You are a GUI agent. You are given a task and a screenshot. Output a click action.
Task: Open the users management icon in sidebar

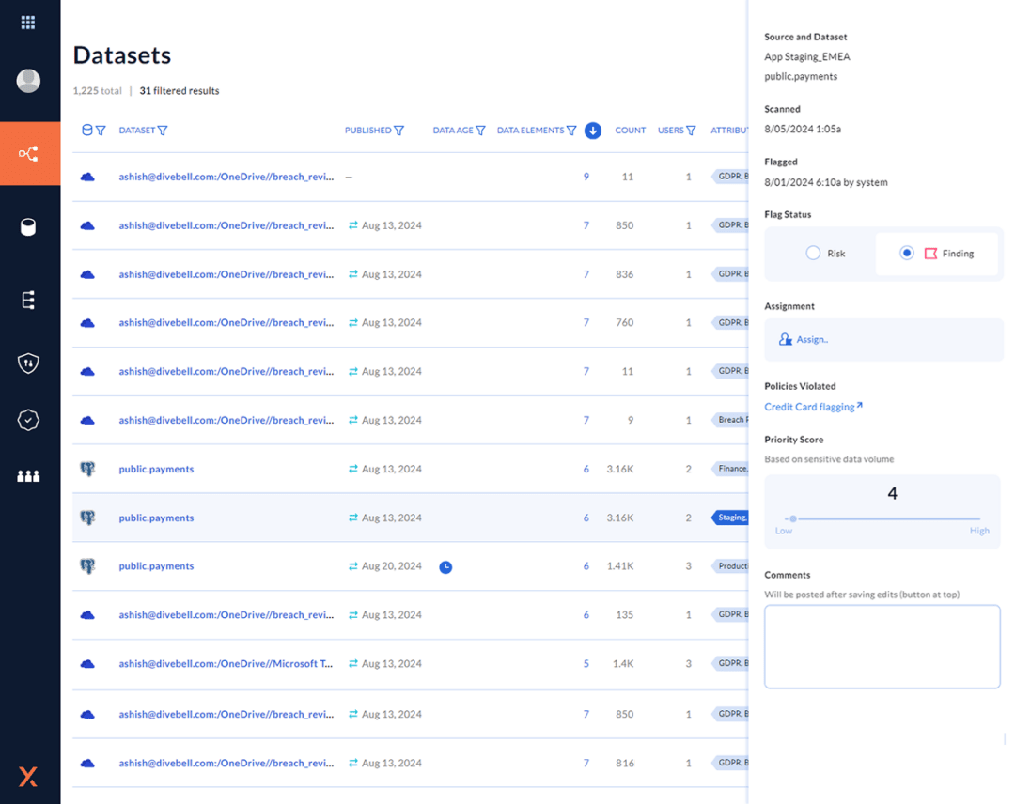[x=28, y=476]
